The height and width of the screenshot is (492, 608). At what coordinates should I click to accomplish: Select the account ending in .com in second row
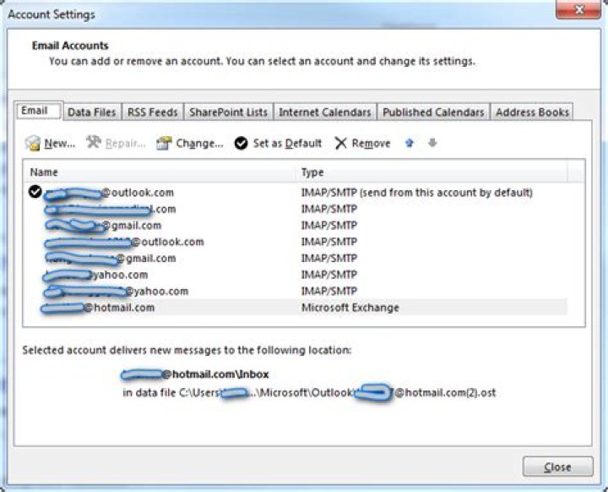pos(296,209)
